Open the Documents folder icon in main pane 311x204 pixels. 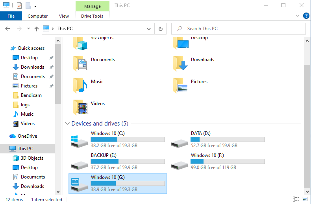(x=80, y=63)
